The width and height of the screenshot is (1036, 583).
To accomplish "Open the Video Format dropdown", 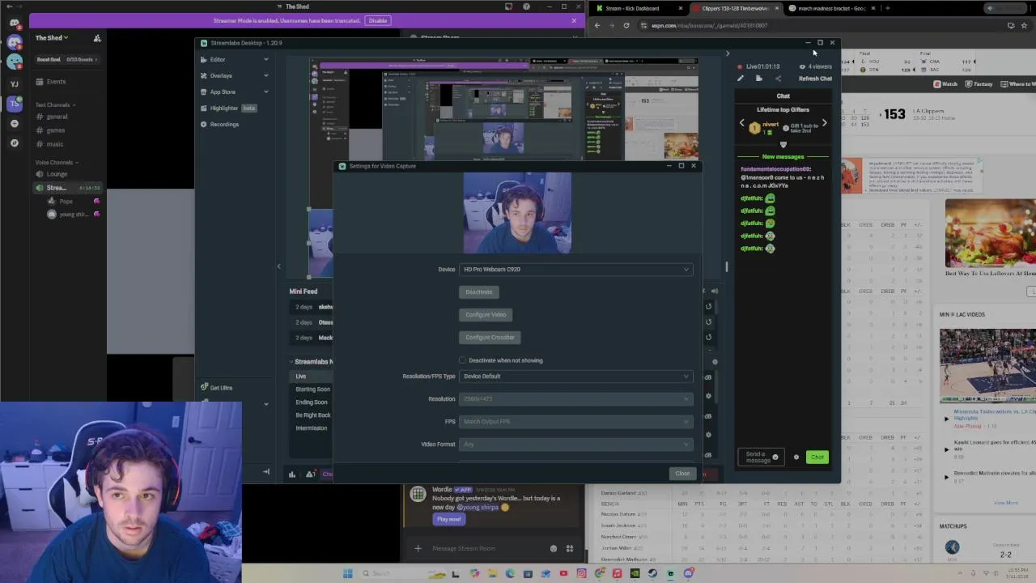I will [575, 444].
